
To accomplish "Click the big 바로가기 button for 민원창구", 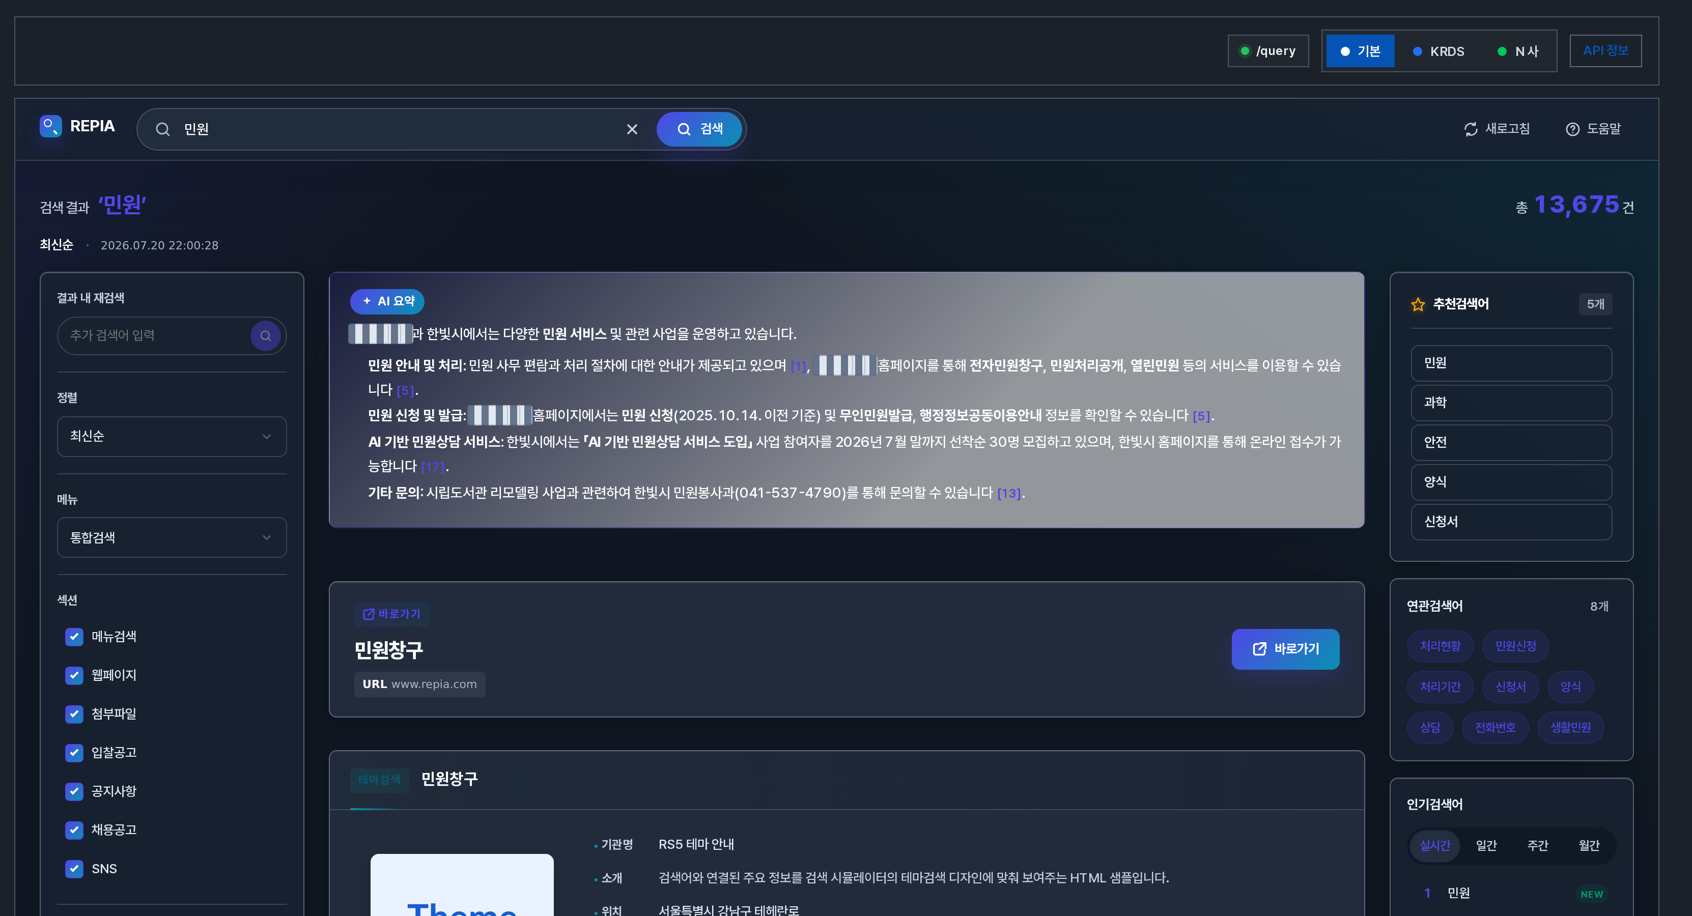I will (x=1285, y=649).
